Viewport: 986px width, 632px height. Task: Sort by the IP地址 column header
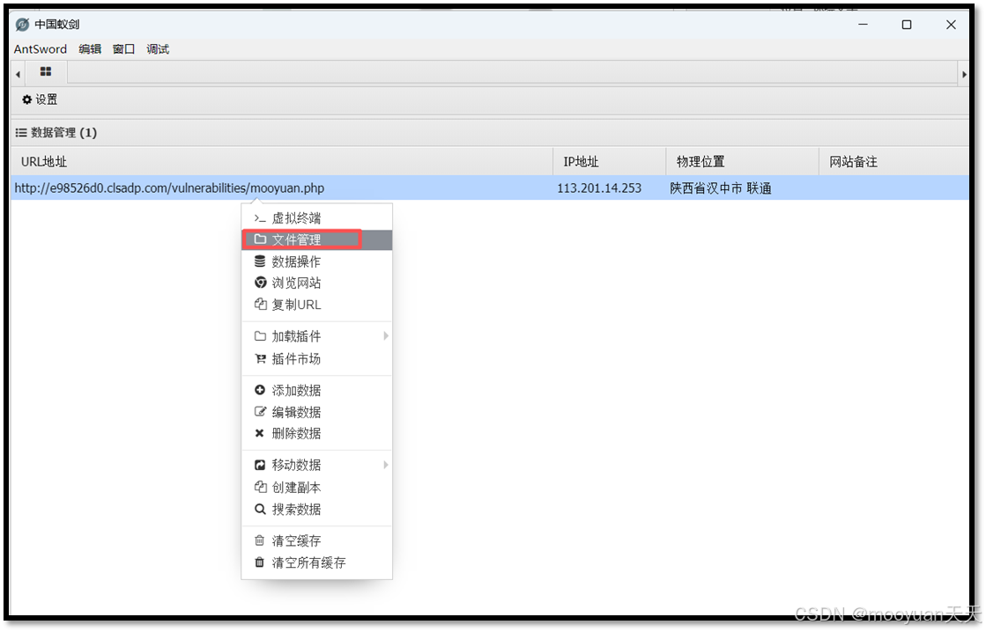pyautogui.click(x=610, y=161)
